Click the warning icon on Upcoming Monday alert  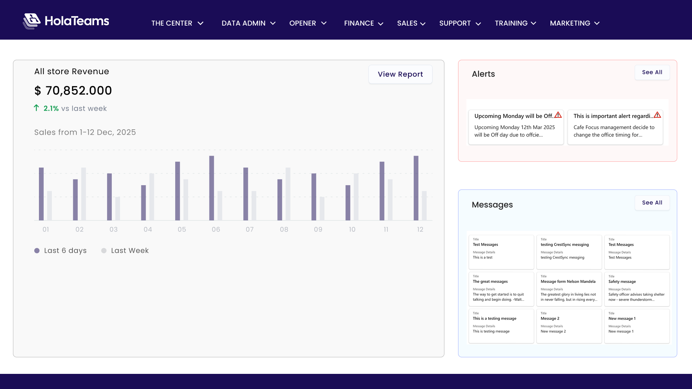(x=558, y=115)
